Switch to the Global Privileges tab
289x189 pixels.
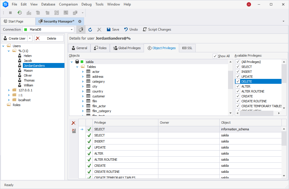[x=127, y=48]
